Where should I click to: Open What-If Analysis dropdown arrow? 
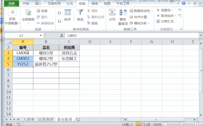point(149,23)
